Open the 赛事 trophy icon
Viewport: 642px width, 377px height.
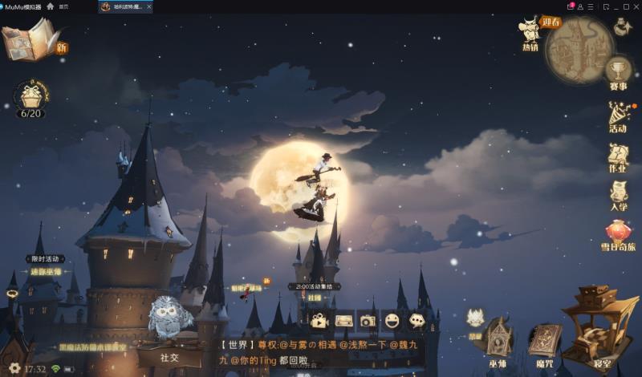(x=618, y=74)
